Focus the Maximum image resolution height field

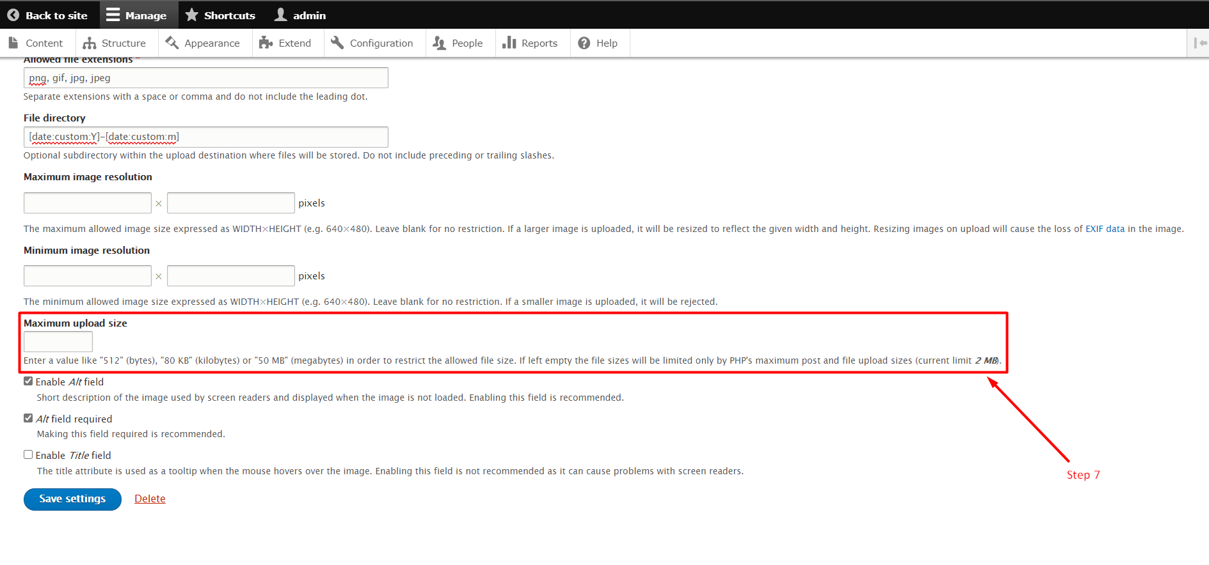point(231,203)
